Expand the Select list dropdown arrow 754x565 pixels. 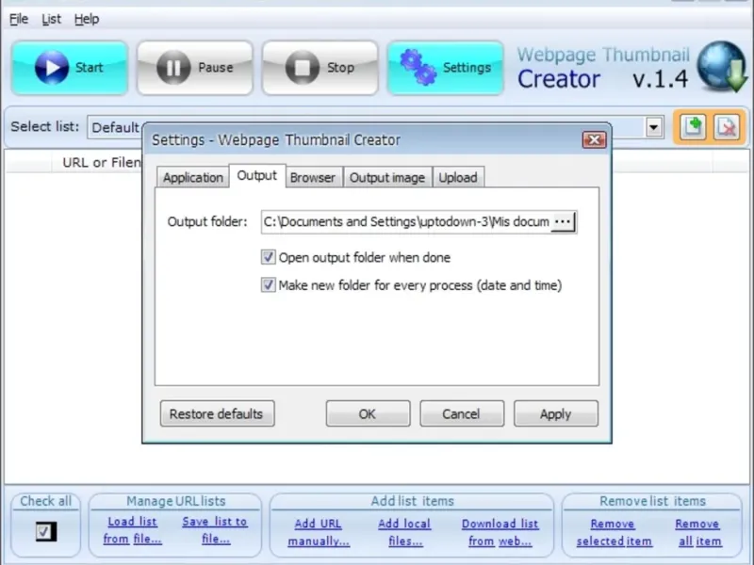[x=653, y=127]
